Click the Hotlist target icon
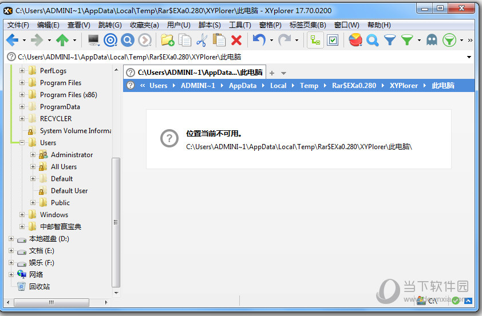The width and height of the screenshot is (482, 316). pos(110,40)
